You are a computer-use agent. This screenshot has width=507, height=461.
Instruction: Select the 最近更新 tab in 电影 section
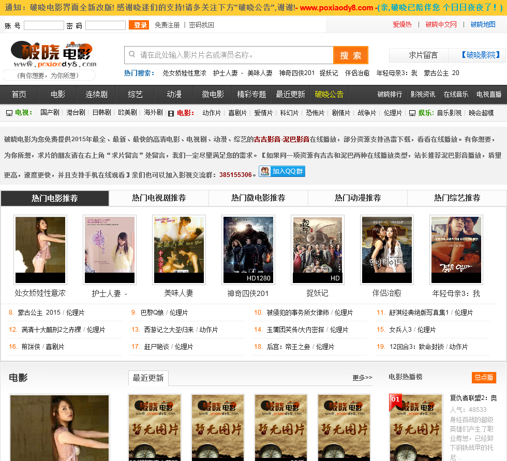pos(148,378)
